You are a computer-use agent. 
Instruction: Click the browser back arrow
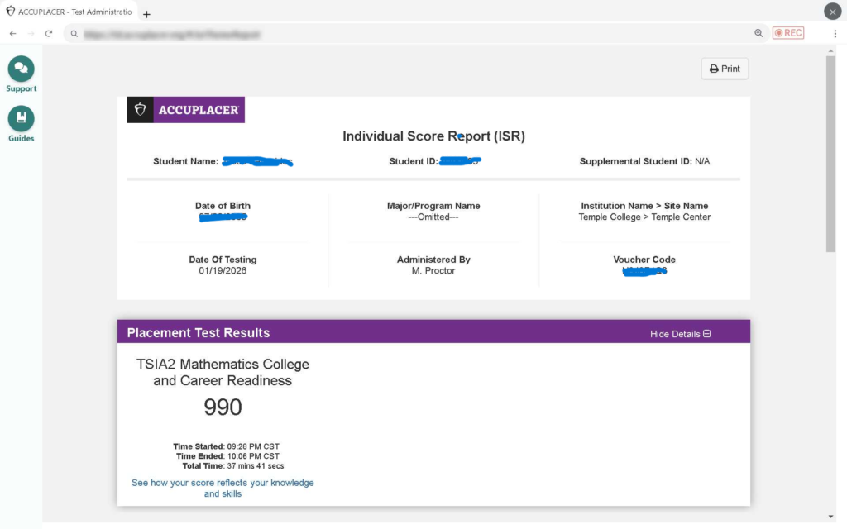(12, 34)
